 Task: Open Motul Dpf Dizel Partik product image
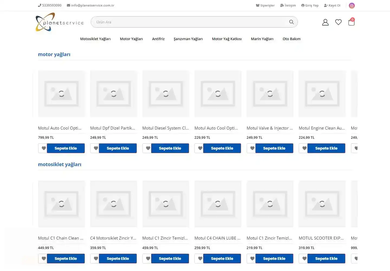coord(113,94)
